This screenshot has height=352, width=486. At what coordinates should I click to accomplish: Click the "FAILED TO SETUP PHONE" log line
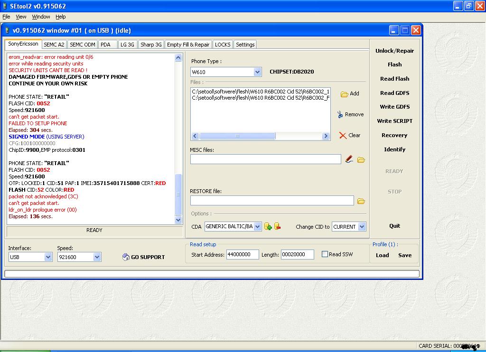(38, 123)
